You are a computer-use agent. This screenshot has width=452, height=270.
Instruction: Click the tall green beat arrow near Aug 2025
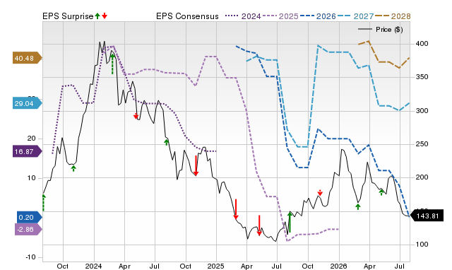click(290, 221)
